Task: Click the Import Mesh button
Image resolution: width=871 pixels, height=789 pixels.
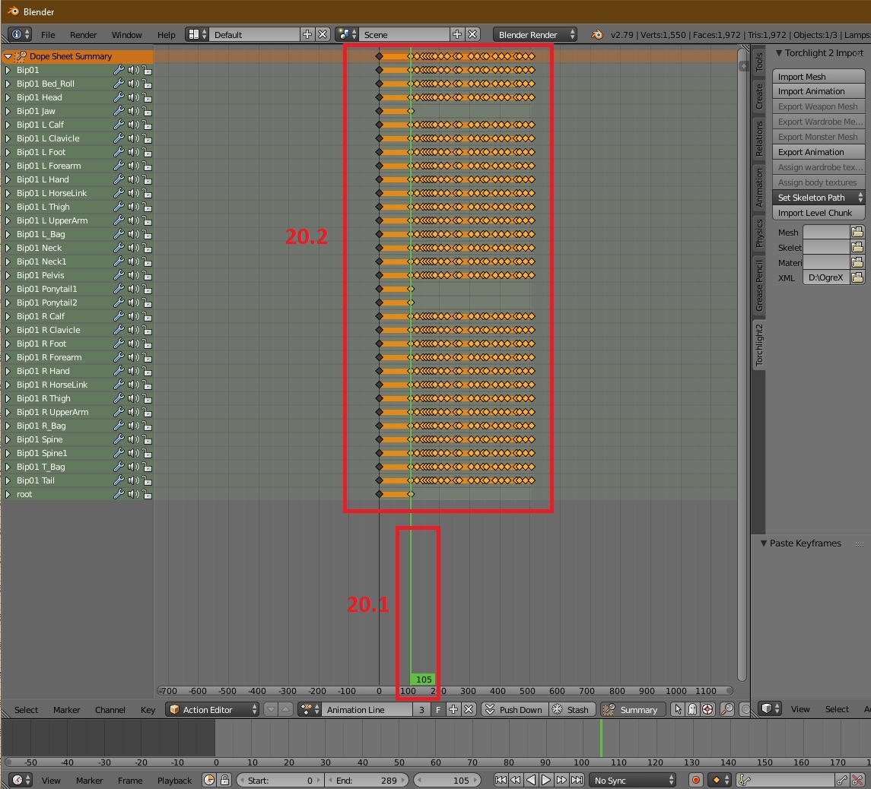Action: pos(819,77)
